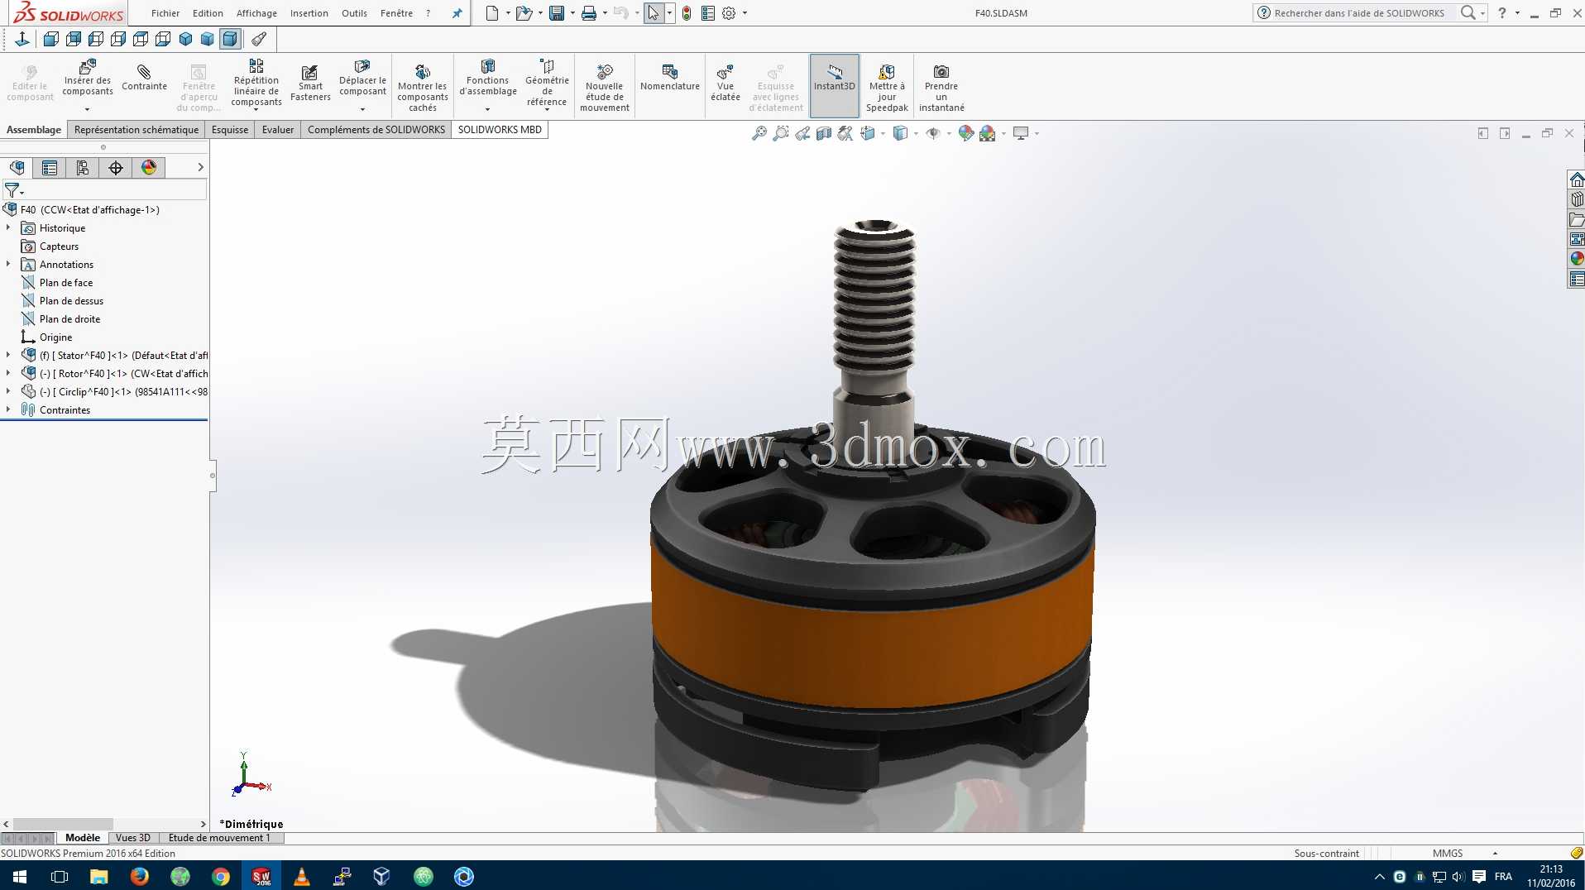Viewport: 1585px width, 890px height.
Task: Select Plan de face in tree
Action: [x=66, y=283]
